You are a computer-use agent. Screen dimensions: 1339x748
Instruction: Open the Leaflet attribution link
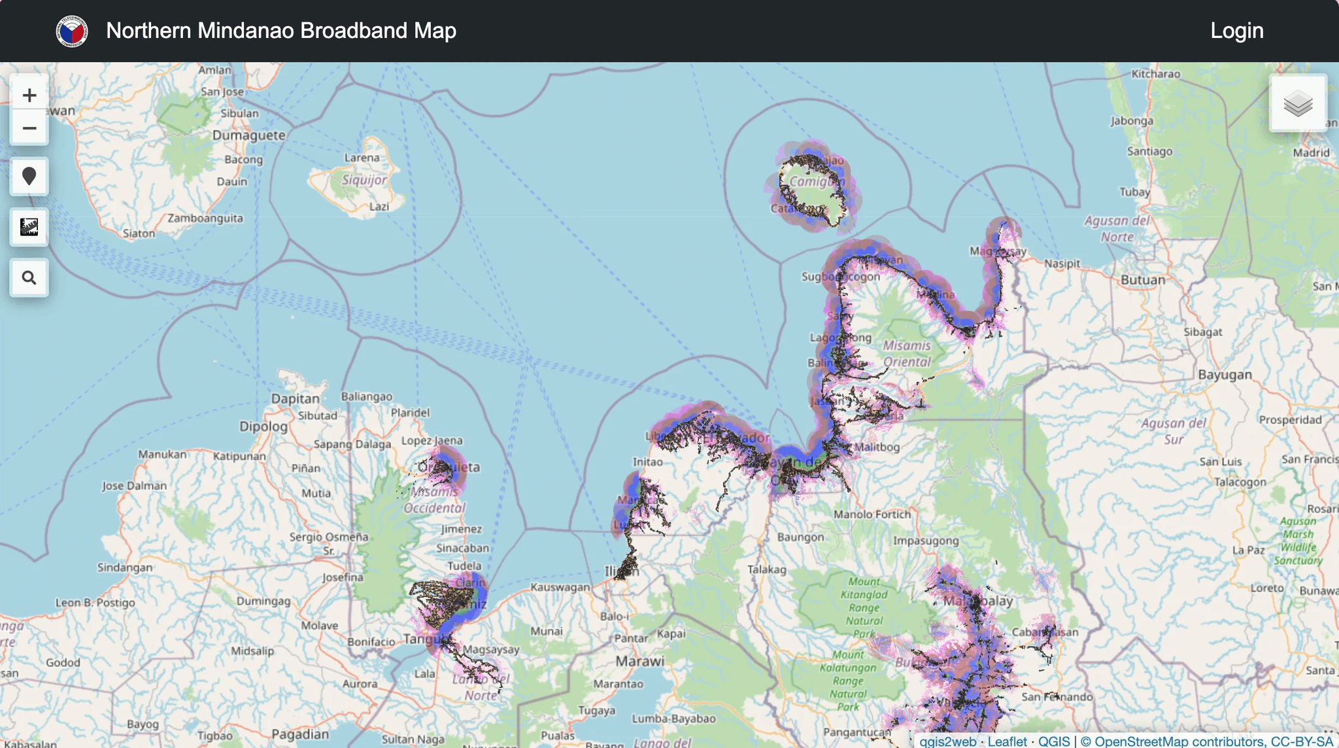[1007, 741]
